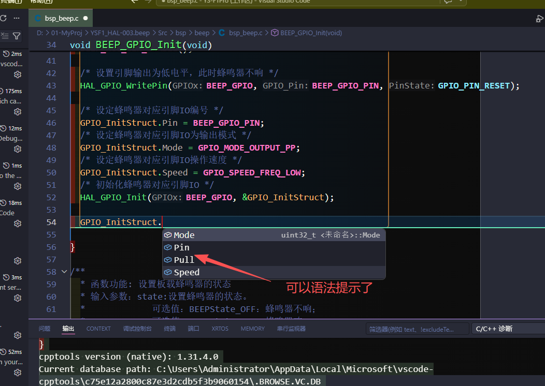545x386 pixels.
Task: Open the C/C++ 诊断 output channel dropdown
Action: tap(508, 329)
